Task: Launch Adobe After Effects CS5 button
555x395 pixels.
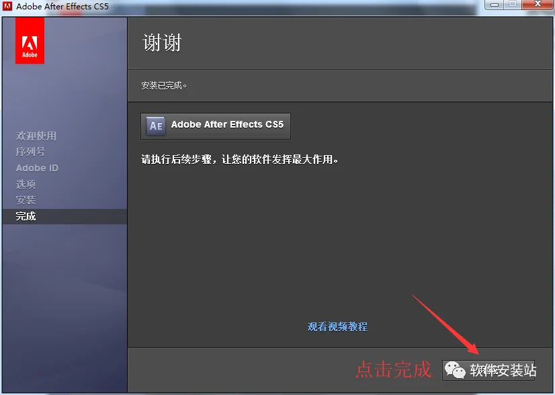Action: (x=216, y=126)
